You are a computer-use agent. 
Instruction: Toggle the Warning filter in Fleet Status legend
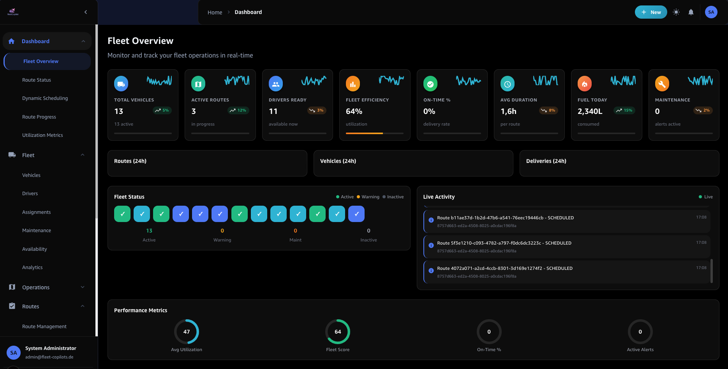click(x=367, y=197)
